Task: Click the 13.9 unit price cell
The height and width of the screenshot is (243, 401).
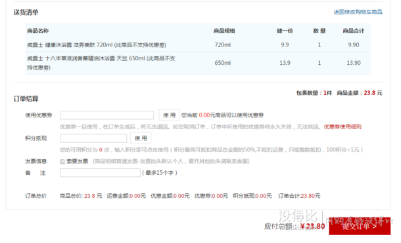Action: (x=285, y=63)
